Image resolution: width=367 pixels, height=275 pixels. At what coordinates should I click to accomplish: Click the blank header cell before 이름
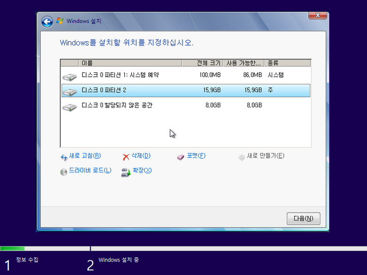coord(69,63)
